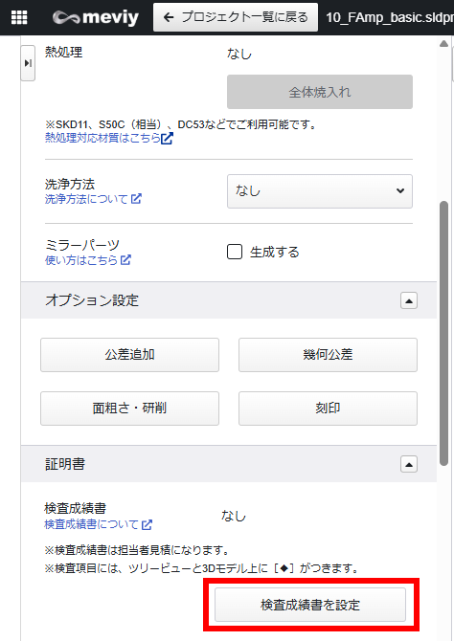
Task: Click 検査成績書を設定 button
Action: [310, 605]
